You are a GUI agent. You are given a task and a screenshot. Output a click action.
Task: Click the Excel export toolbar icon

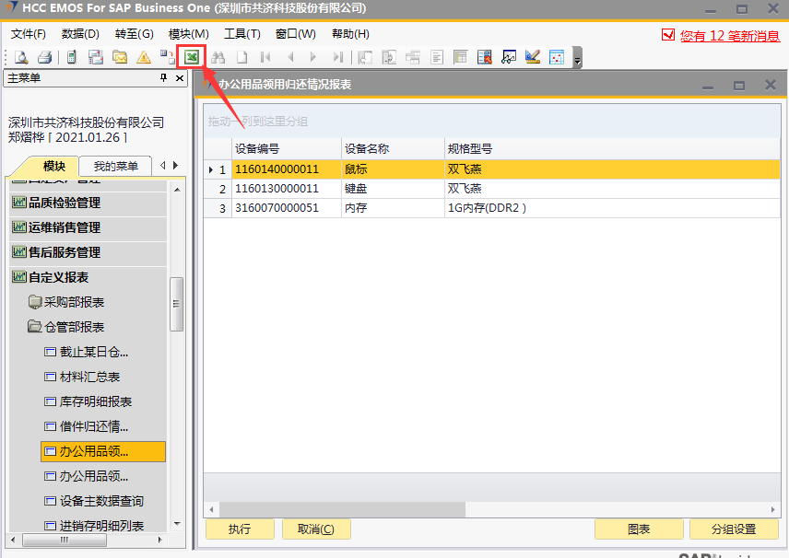192,57
